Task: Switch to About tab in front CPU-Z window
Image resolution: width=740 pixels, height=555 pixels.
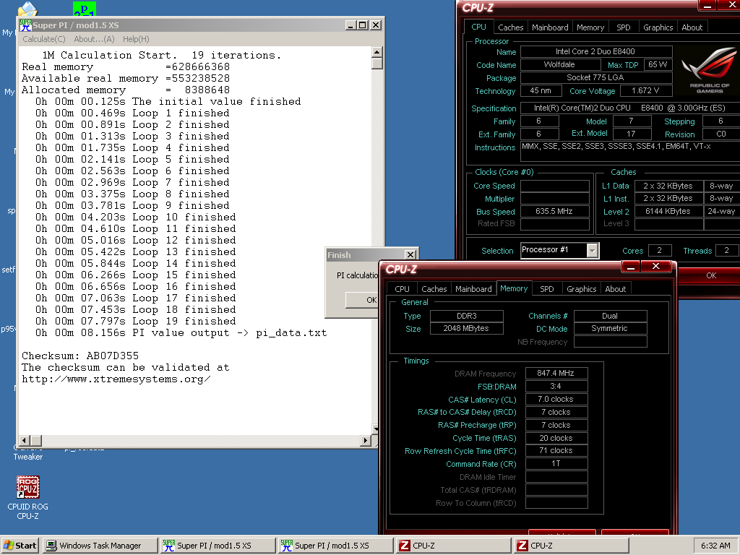Action: 616,289
